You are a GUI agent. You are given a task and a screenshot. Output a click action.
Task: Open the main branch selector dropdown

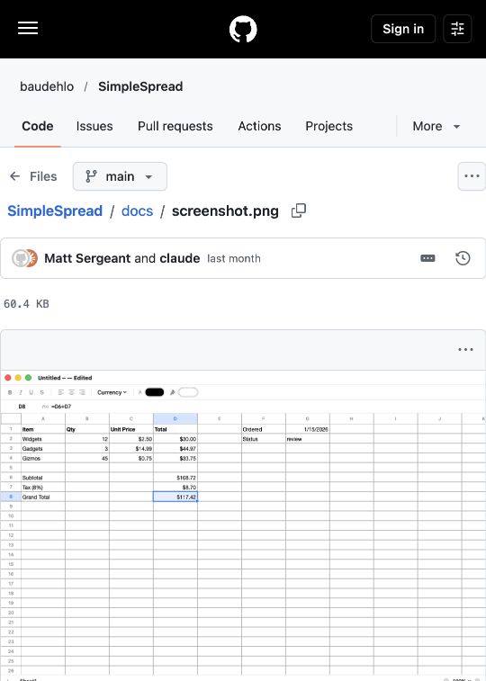click(120, 176)
